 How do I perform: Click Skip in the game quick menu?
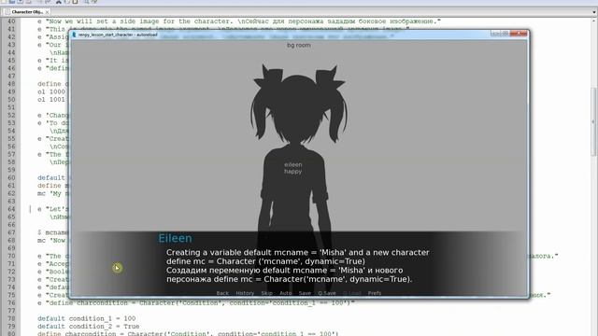pos(266,293)
